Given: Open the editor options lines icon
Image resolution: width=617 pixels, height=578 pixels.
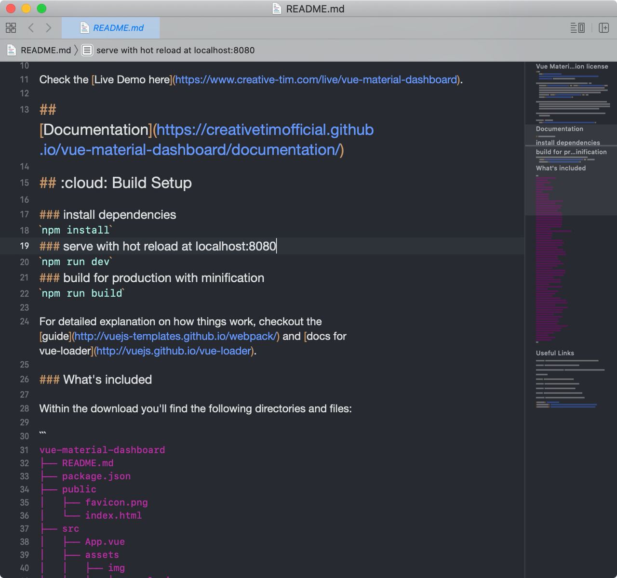Looking at the screenshot, I should click(x=577, y=28).
